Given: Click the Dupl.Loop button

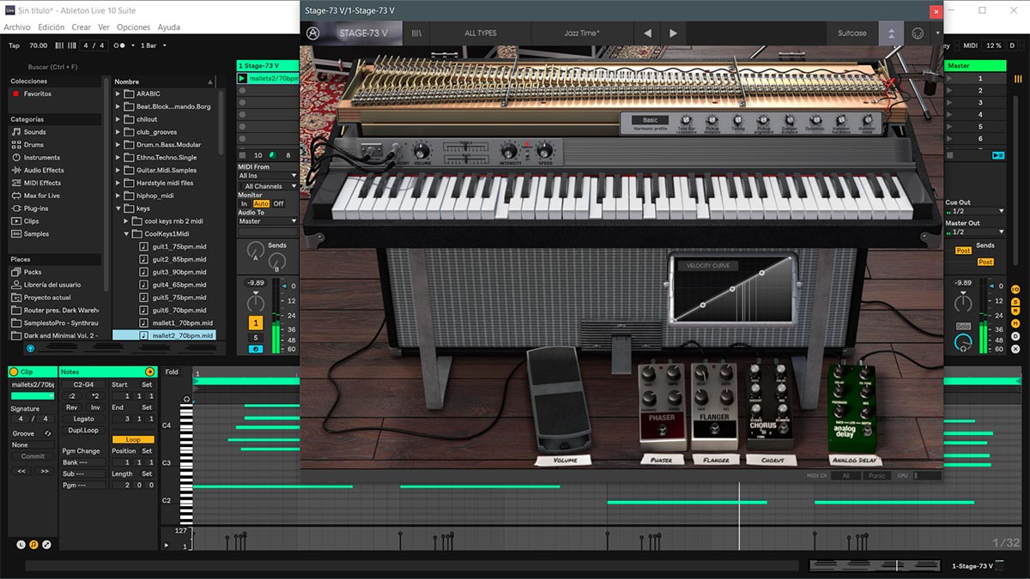Looking at the screenshot, I should point(84,430).
